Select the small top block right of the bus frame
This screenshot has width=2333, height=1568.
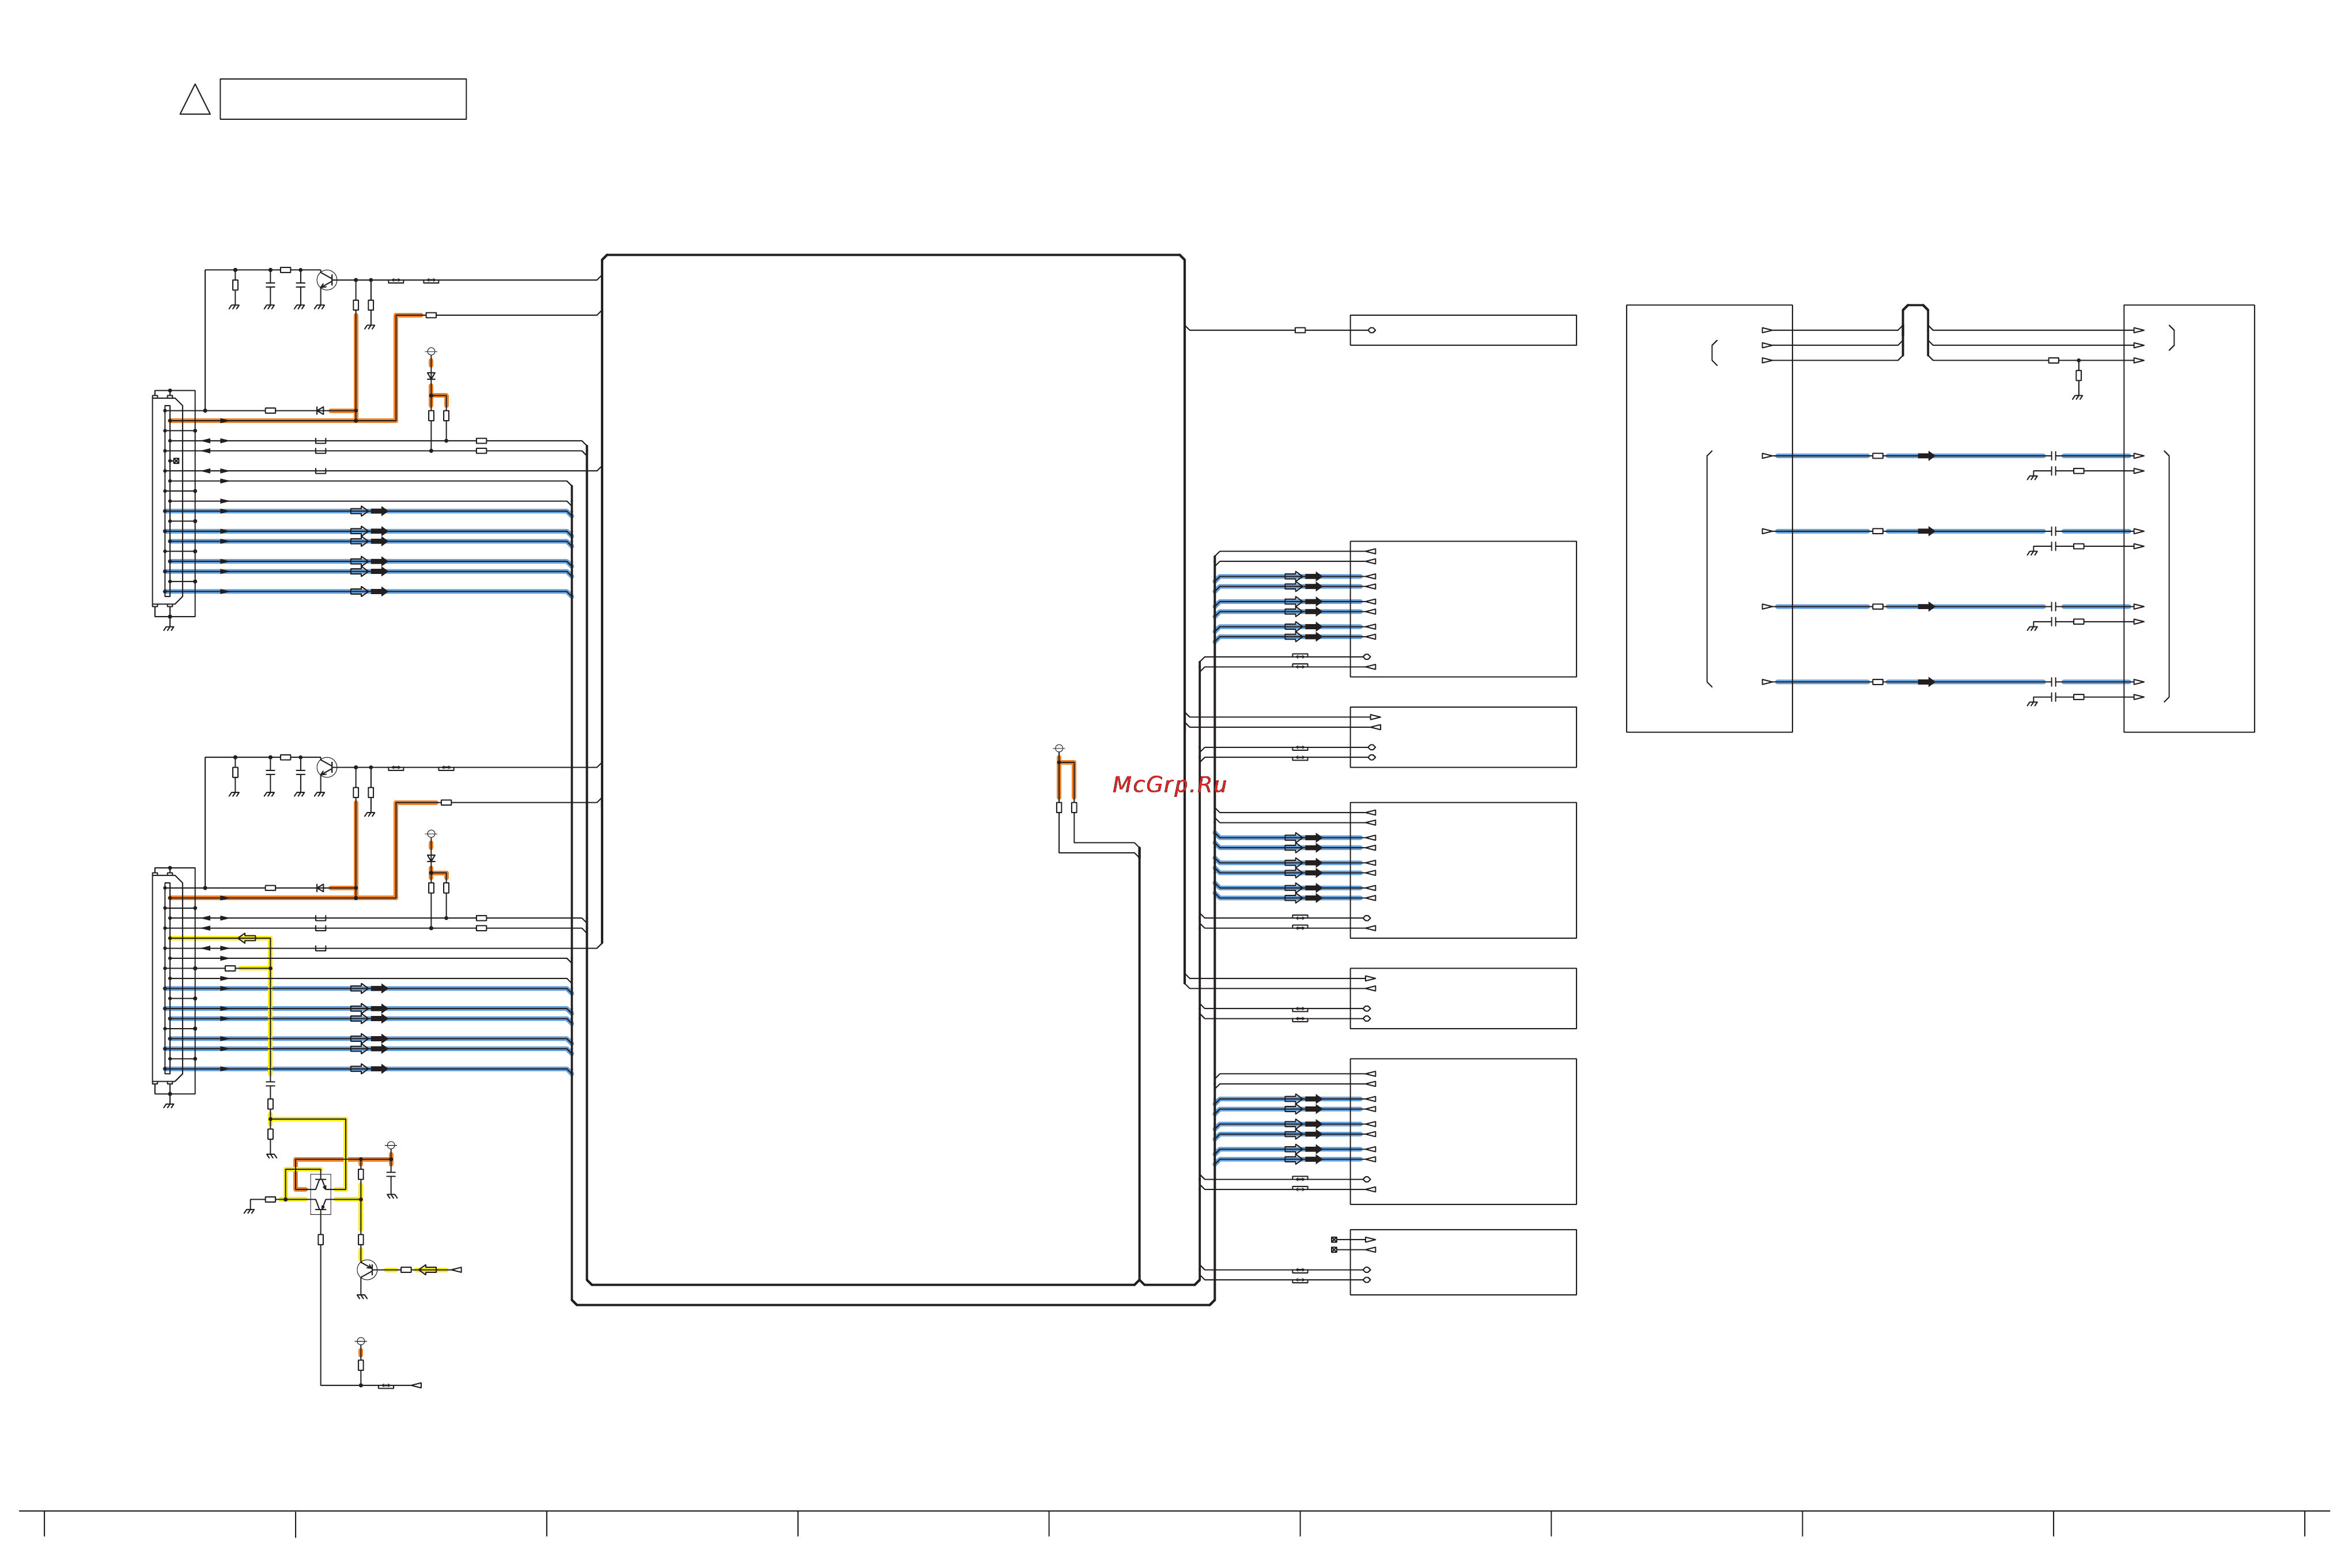[1462, 330]
